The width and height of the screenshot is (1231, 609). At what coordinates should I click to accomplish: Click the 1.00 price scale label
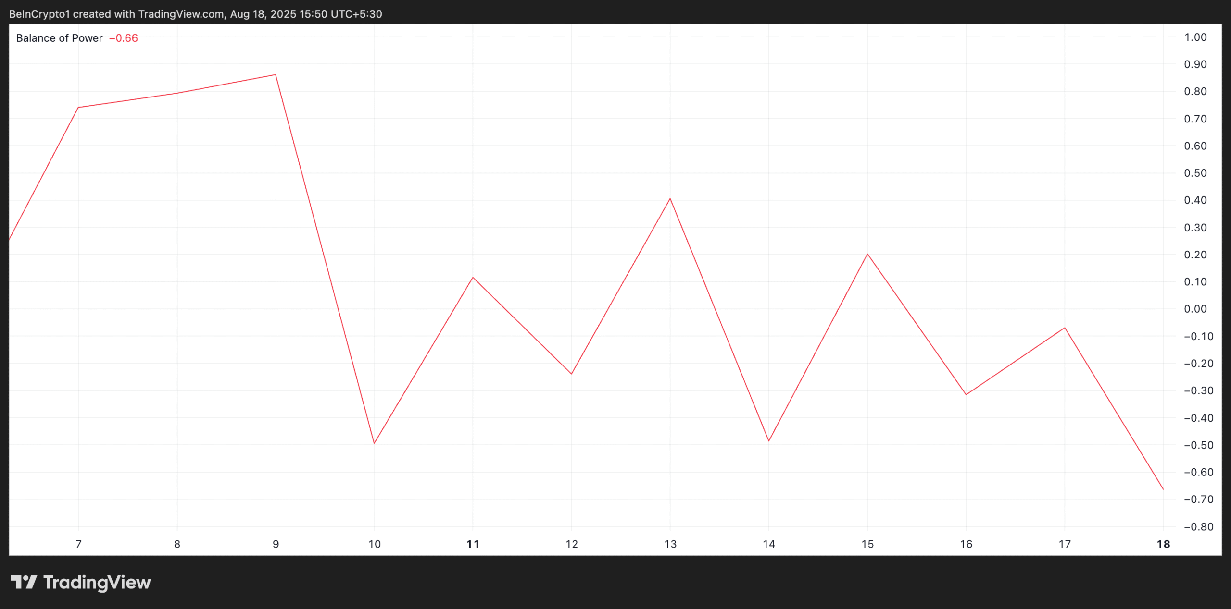pos(1195,37)
